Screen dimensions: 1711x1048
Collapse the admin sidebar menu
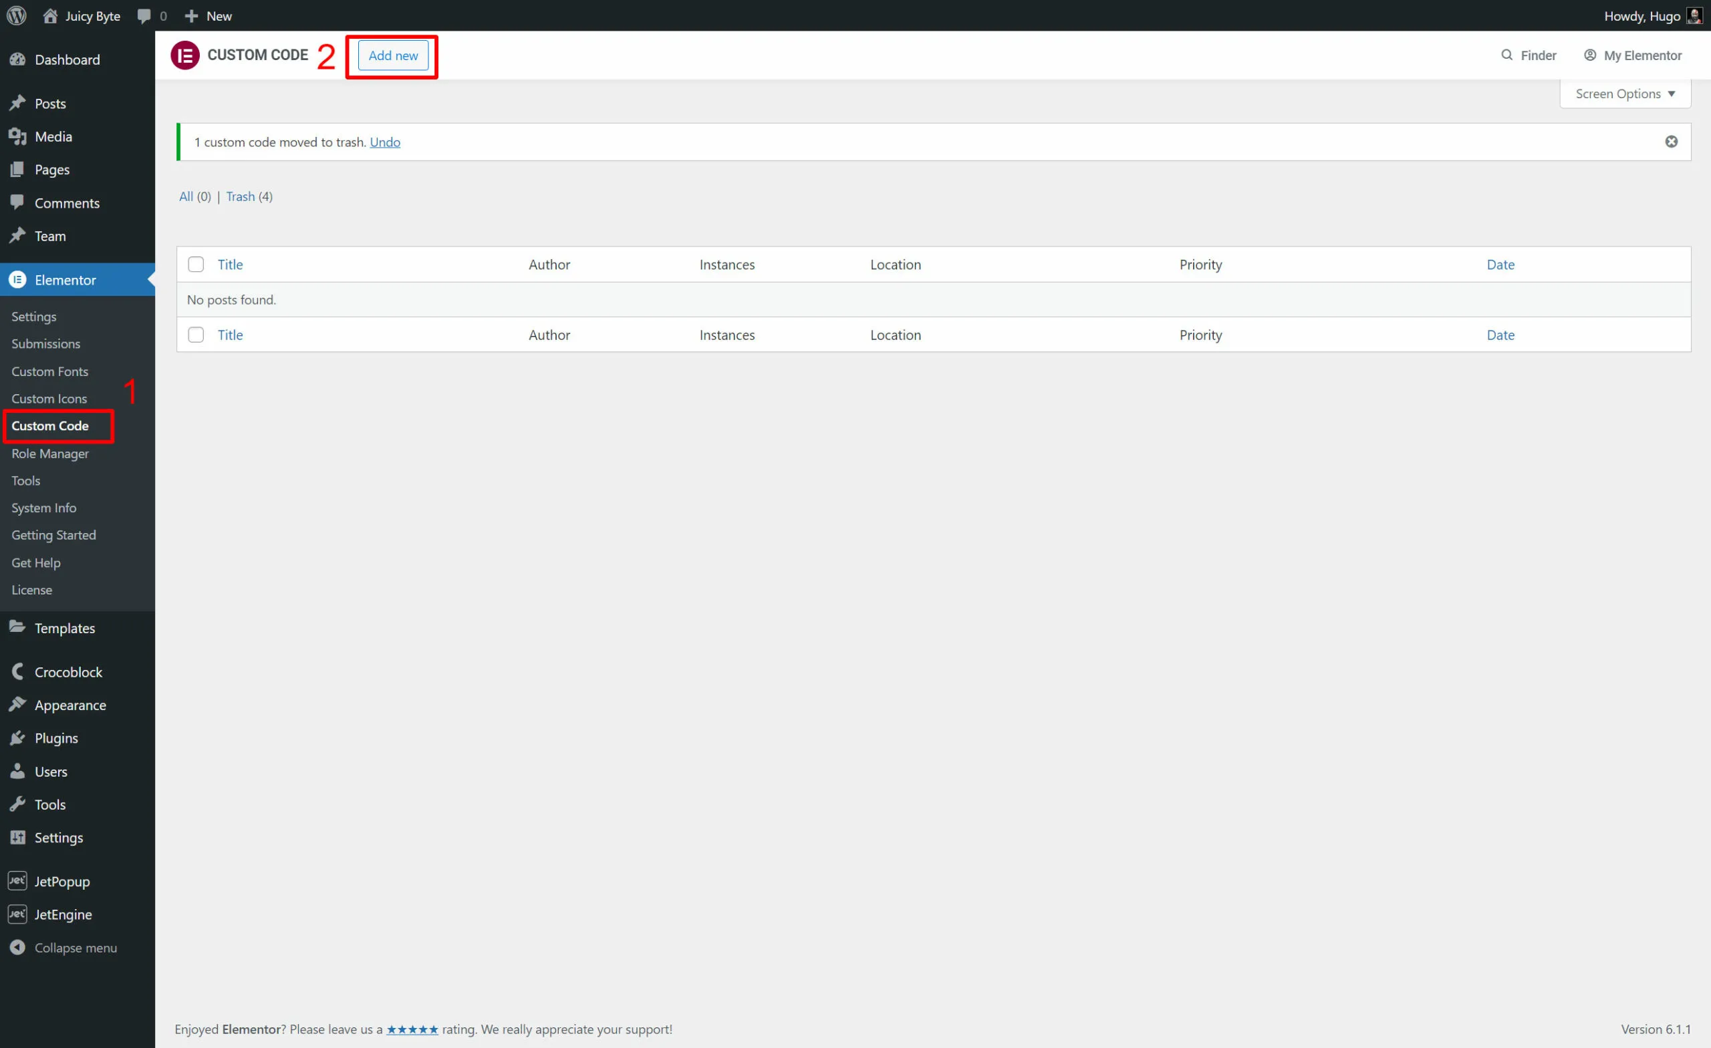pos(17,947)
